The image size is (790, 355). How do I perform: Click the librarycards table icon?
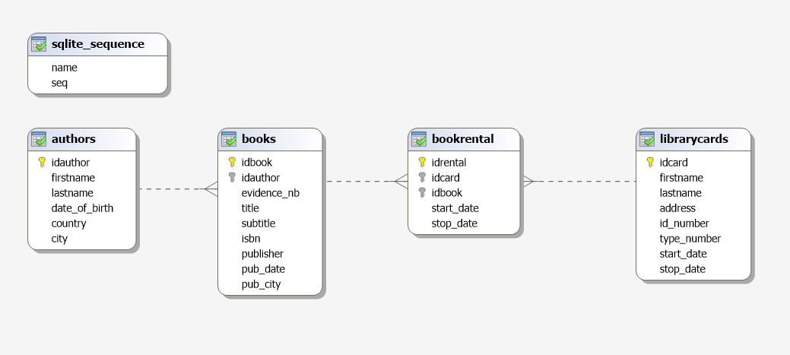647,139
